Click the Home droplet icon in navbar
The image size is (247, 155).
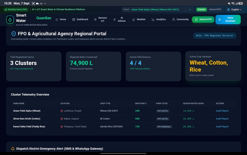(57, 19)
